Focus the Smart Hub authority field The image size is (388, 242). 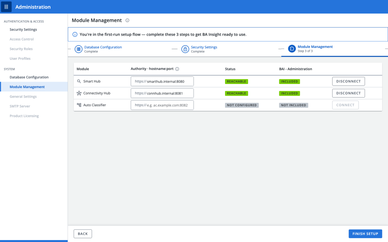tap(162, 81)
